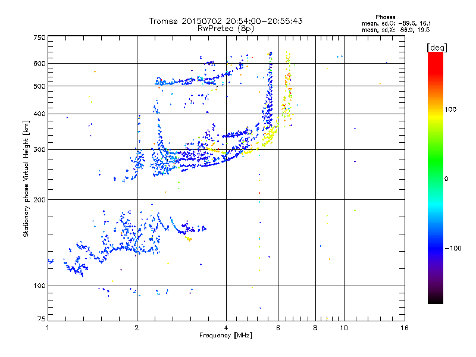Click the y-axis label '400'
Image resolution: width=476 pixels, height=357 pixels.
pos(39,114)
